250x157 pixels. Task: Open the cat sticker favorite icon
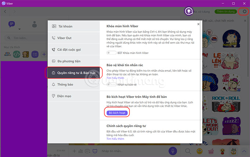(x=26, y=55)
